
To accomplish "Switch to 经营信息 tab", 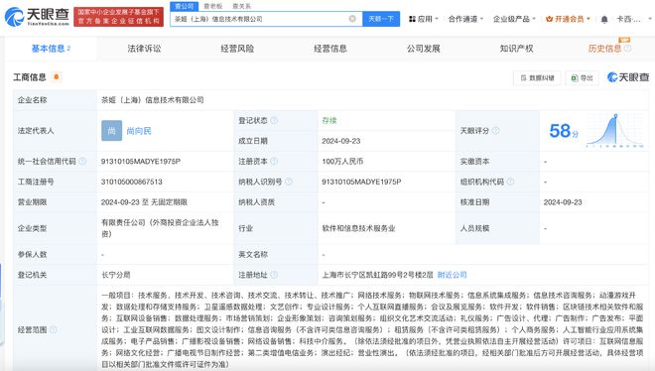I will 330,49.
